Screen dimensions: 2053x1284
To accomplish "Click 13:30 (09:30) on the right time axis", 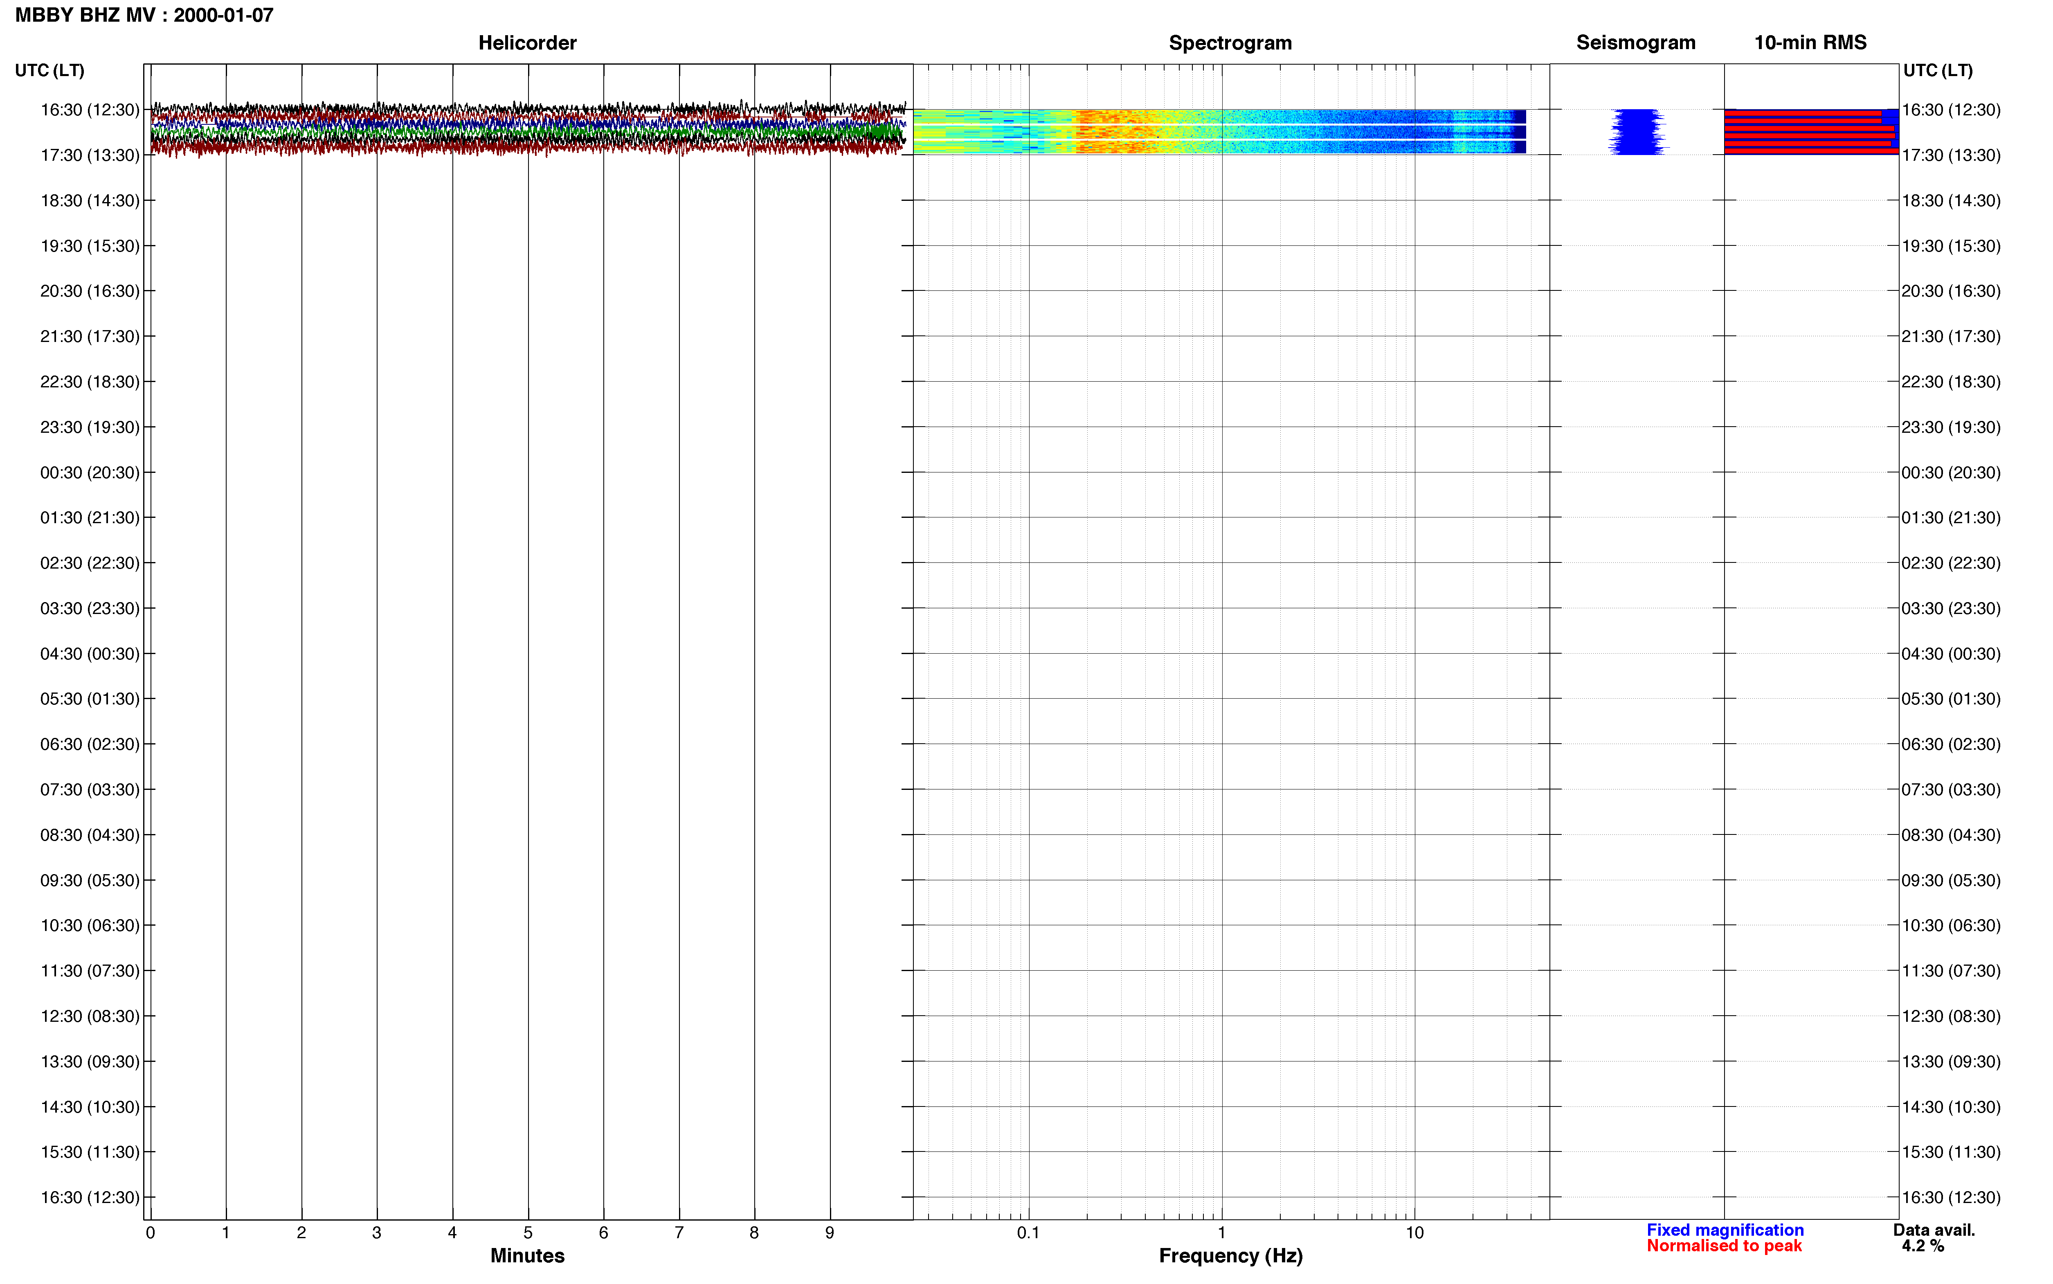I will [x=1951, y=1061].
